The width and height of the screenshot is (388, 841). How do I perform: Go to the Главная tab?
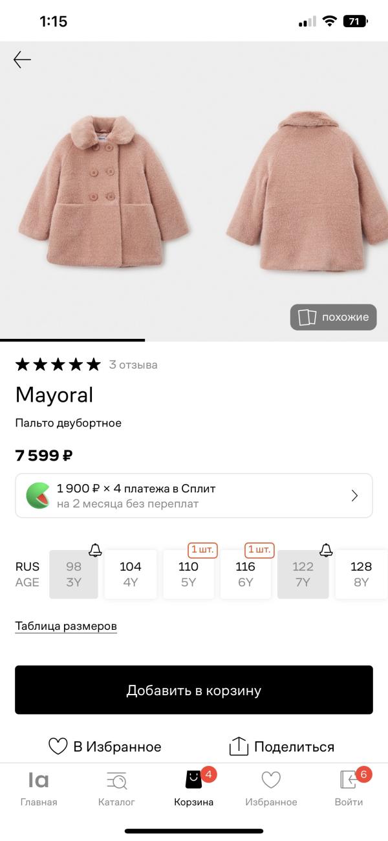[x=39, y=787]
